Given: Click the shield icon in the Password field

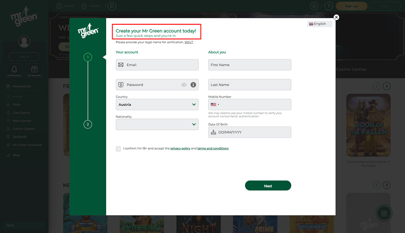Looking at the screenshot, I should click(x=121, y=85).
